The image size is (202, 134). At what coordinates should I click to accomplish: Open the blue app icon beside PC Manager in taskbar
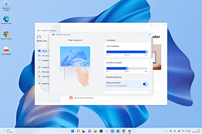[112, 131]
